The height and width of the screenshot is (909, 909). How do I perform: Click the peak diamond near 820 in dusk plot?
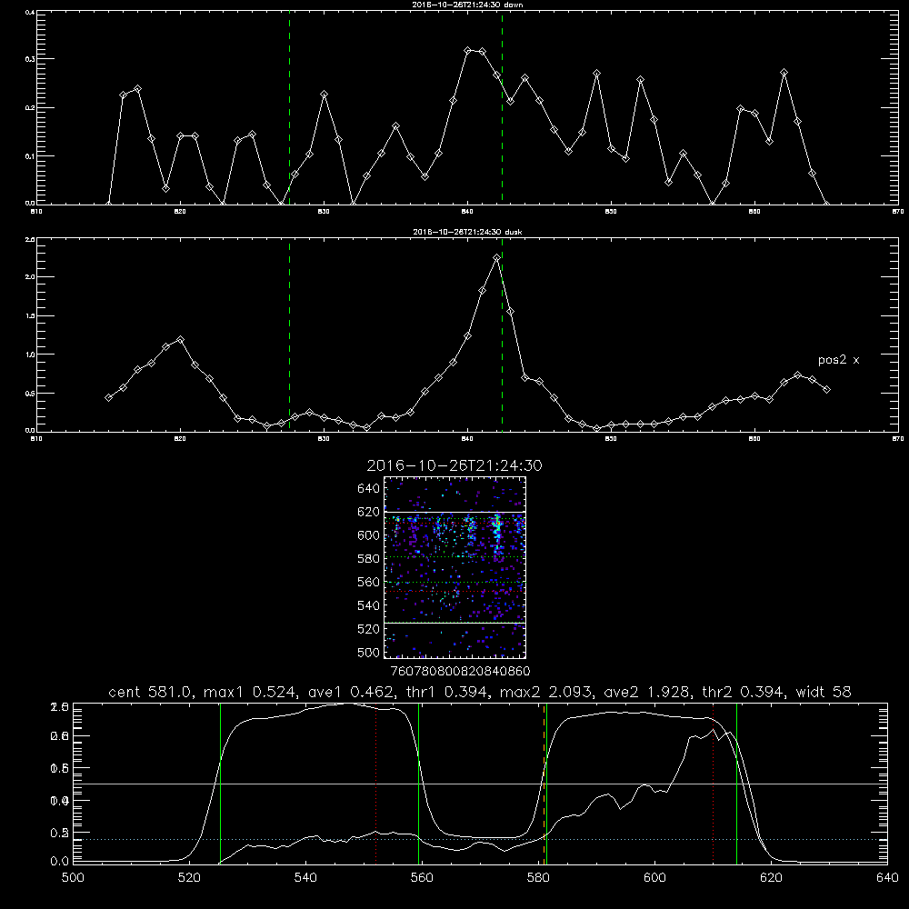(x=180, y=340)
